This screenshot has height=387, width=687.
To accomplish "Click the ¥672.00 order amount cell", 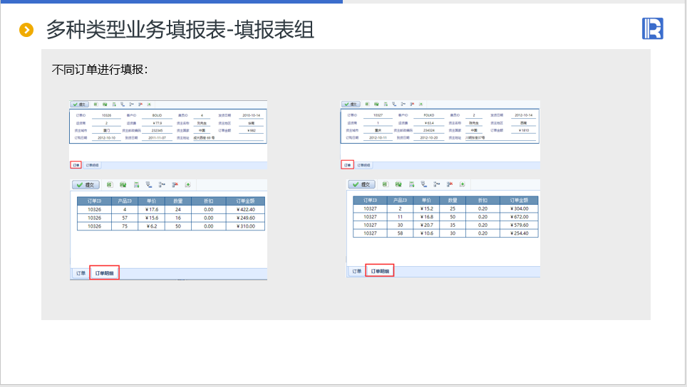I will [520, 217].
